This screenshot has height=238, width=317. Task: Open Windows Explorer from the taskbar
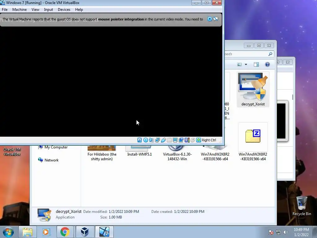click(x=28, y=232)
